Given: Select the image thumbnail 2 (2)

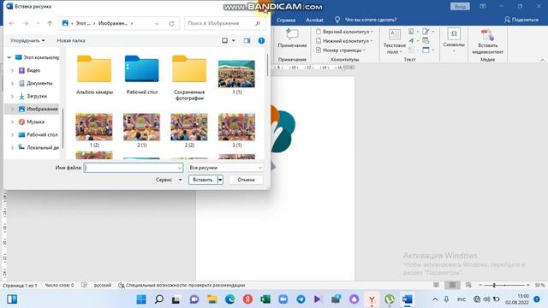Looking at the screenshot, I should click(x=189, y=130).
